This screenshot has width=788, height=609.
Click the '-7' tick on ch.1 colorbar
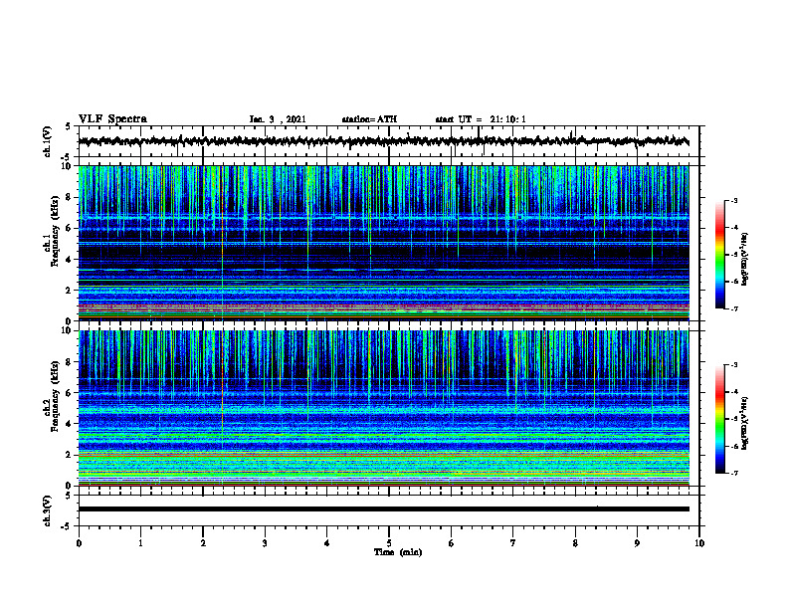(x=734, y=308)
